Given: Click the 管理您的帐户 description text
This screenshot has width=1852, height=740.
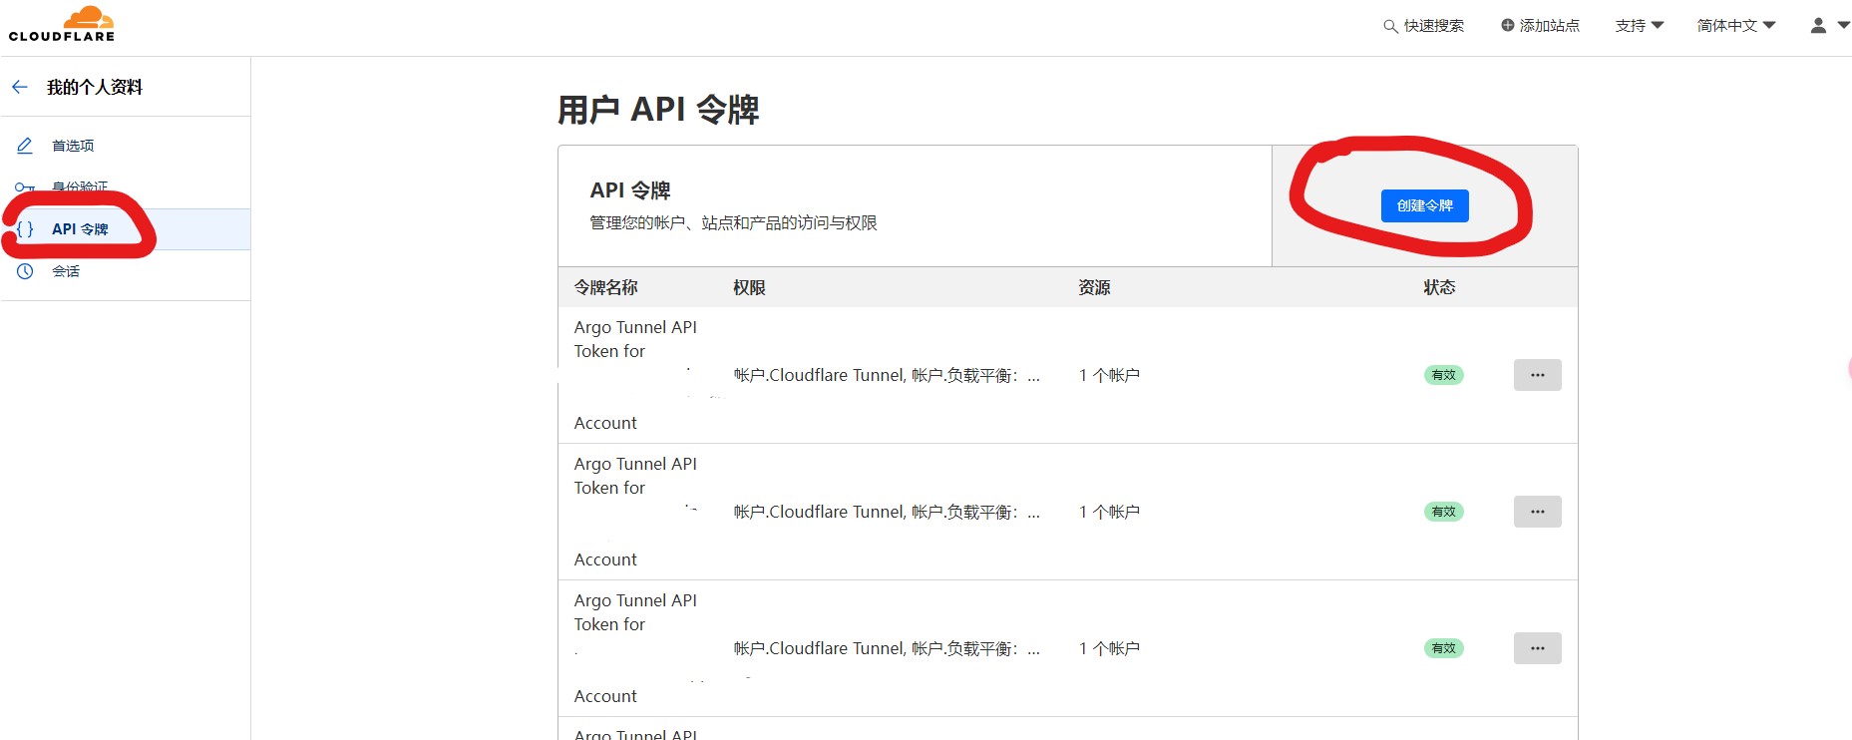Looking at the screenshot, I should (x=733, y=222).
